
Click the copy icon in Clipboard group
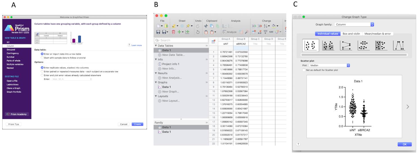tap(212, 26)
